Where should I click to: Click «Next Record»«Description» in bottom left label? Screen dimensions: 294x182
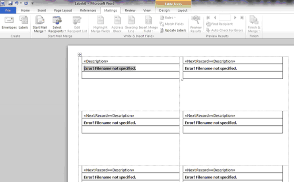[109, 170]
